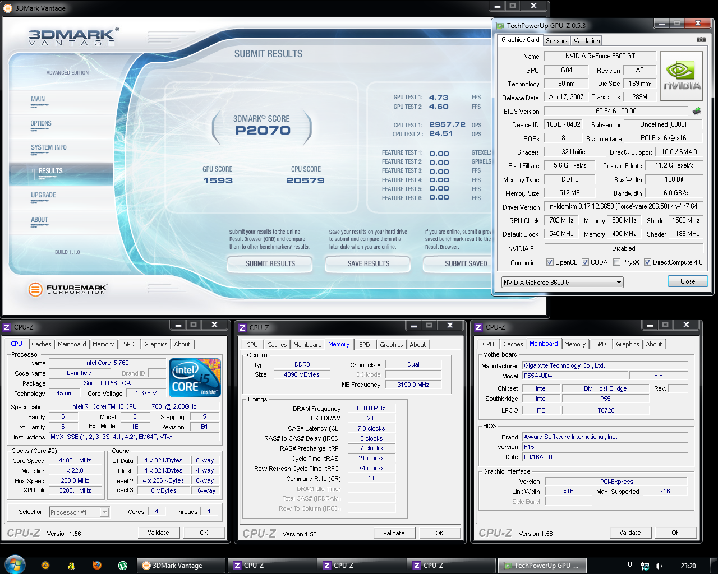Click the third CPU-Z taskbar button
This screenshot has width=718, height=574.
click(452, 566)
